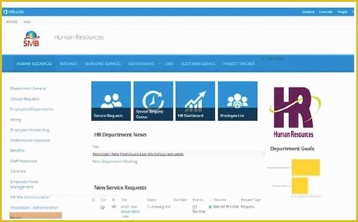Open the Outlook link in top bar
The height and width of the screenshot is (222, 358).
(x=308, y=12)
